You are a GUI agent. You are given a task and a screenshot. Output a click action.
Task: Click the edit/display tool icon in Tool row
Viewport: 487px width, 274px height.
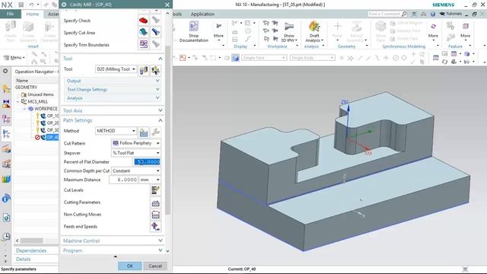[155, 70]
